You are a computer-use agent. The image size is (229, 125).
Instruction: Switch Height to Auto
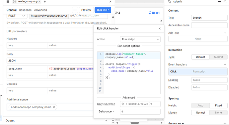[x=200, y=105]
